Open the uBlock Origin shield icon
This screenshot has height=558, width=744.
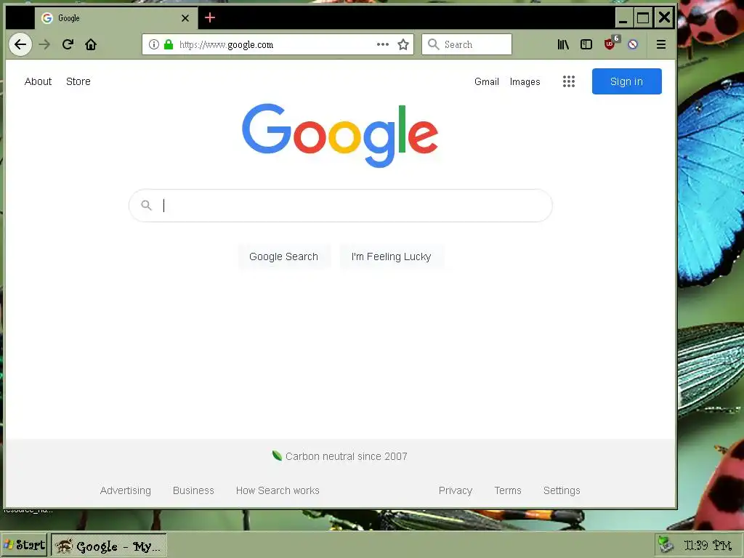coord(610,44)
